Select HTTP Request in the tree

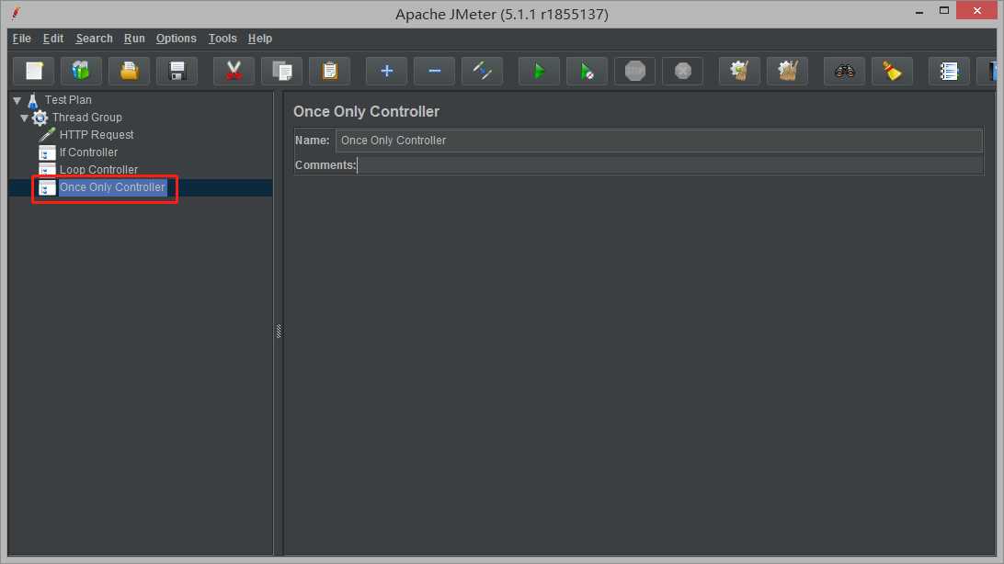(97, 135)
